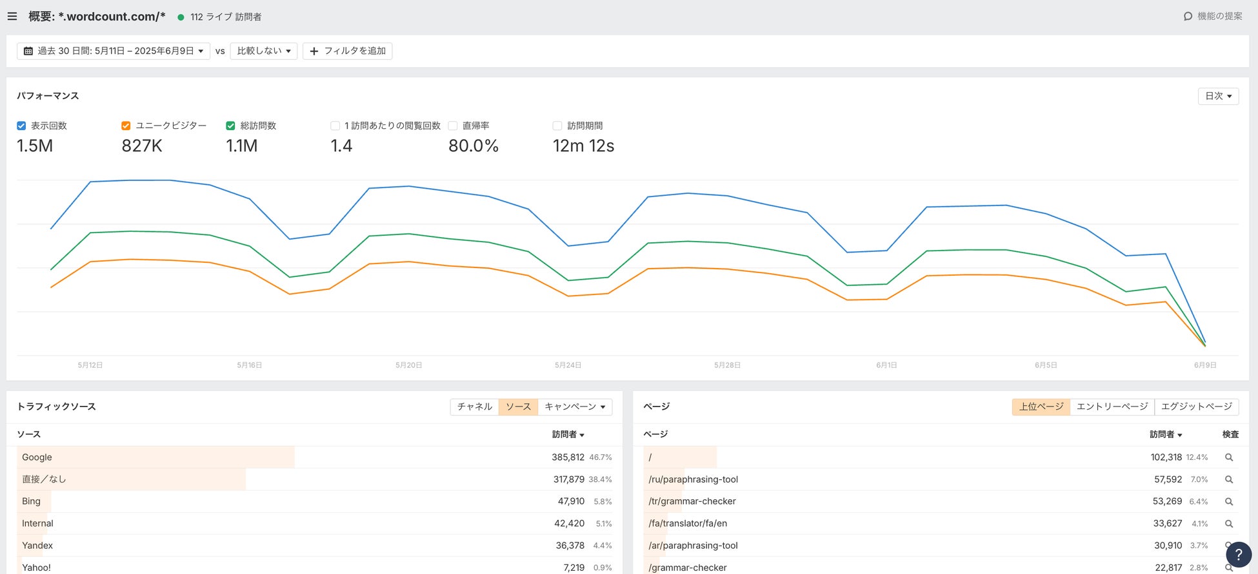This screenshot has width=1258, height=574.
Task: Sort traffic sources by 訪問者 column
Action: click(568, 434)
